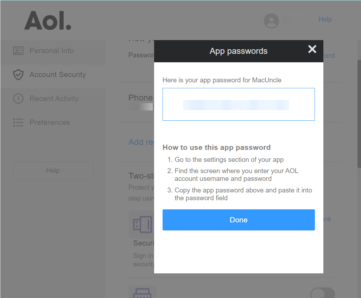Open the Preferences text label
361x298 pixels.
(x=50, y=122)
